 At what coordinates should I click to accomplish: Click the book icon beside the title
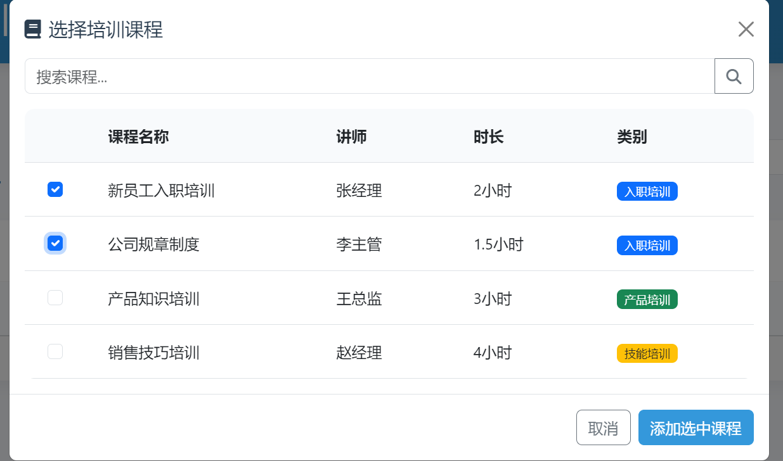pyautogui.click(x=33, y=29)
